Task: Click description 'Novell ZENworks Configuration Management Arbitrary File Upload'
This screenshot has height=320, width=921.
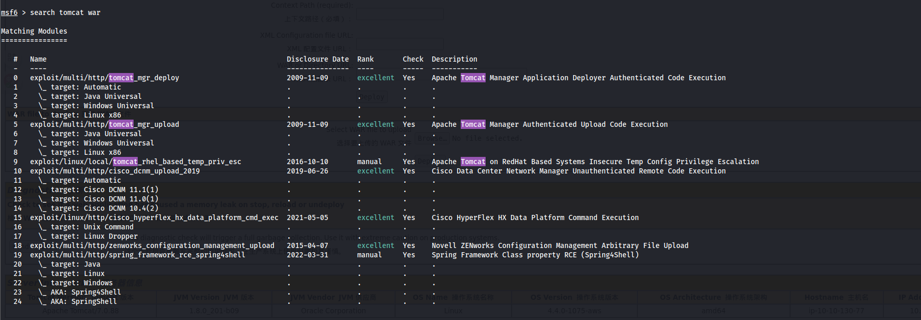Action: click(560, 245)
